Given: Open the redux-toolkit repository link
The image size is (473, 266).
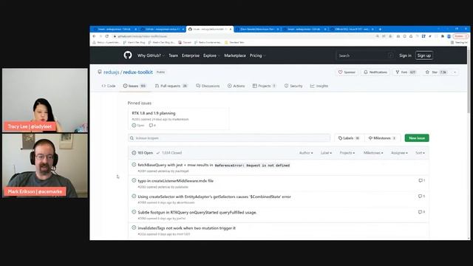Looking at the screenshot, I should pyautogui.click(x=138, y=72).
